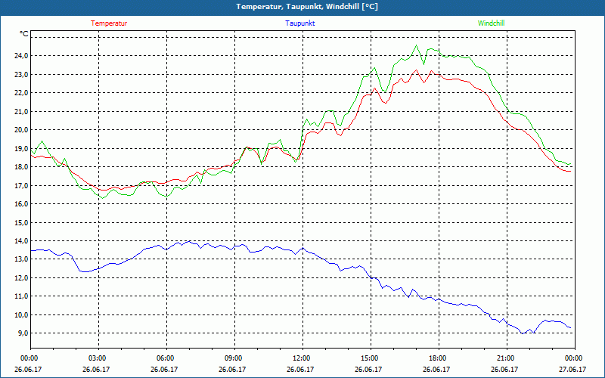
Task: Click the 19,0 y-axis value
Action: pyautogui.click(x=22, y=148)
